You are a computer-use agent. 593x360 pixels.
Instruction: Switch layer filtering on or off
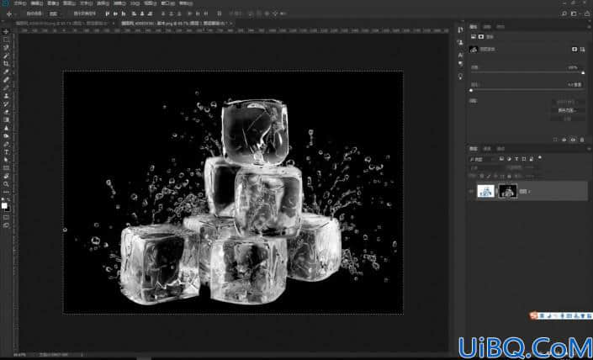coord(540,157)
